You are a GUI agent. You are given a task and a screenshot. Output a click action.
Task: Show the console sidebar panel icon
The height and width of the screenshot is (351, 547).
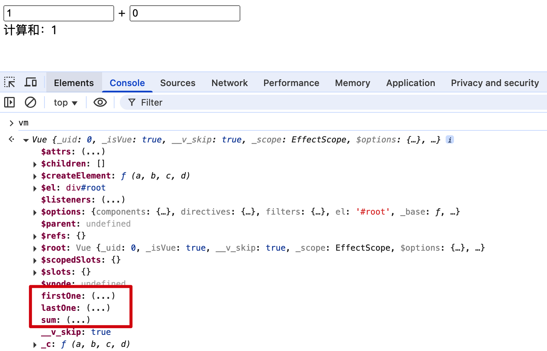coord(9,102)
